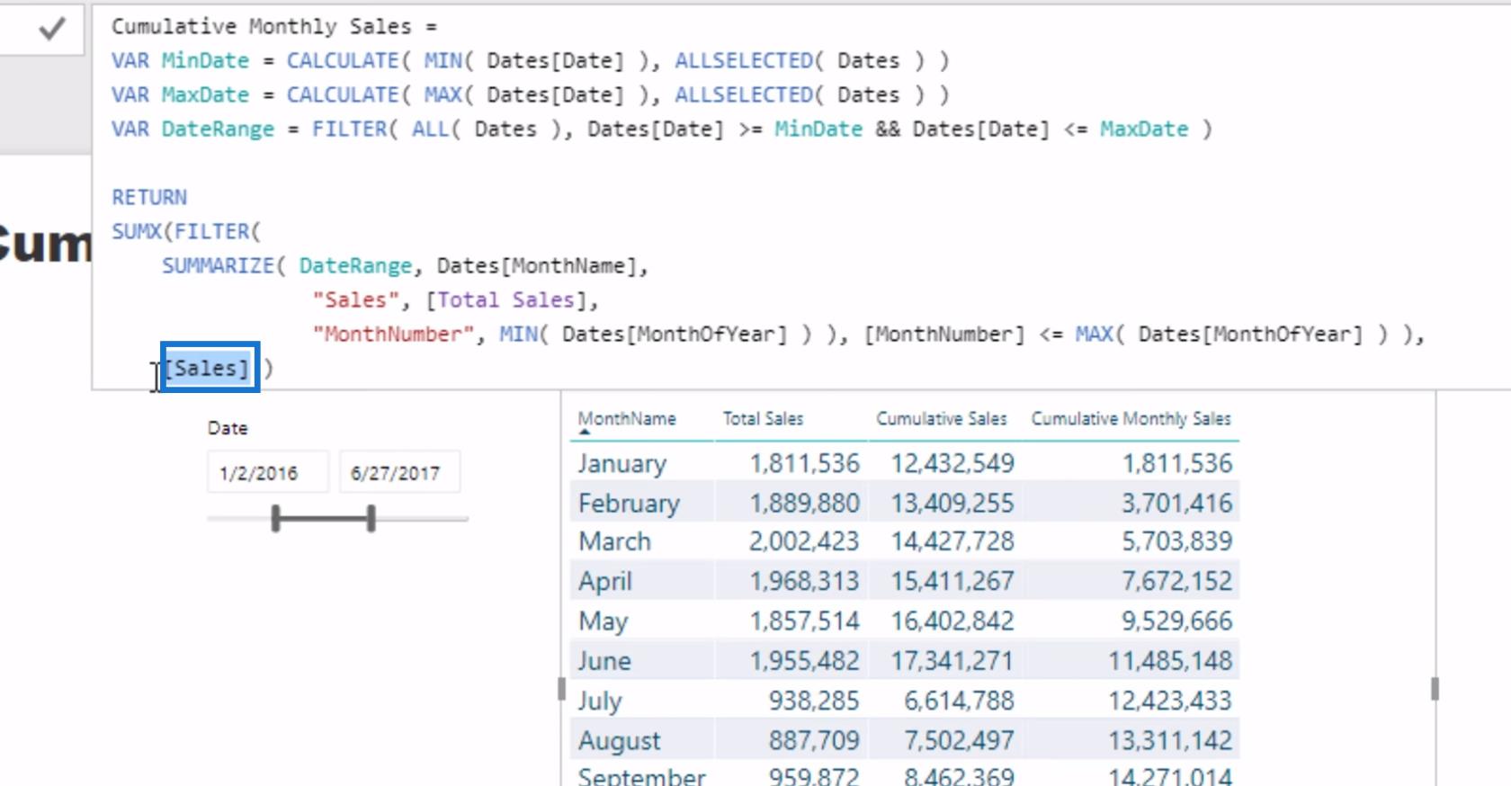Click the MinDate variable name in line two
This screenshot has width=1511, height=786.
[x=205, y=60]
